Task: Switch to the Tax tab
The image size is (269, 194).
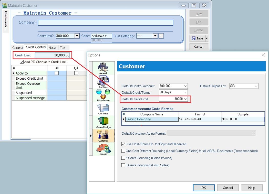Action: [x=63, y=48]
